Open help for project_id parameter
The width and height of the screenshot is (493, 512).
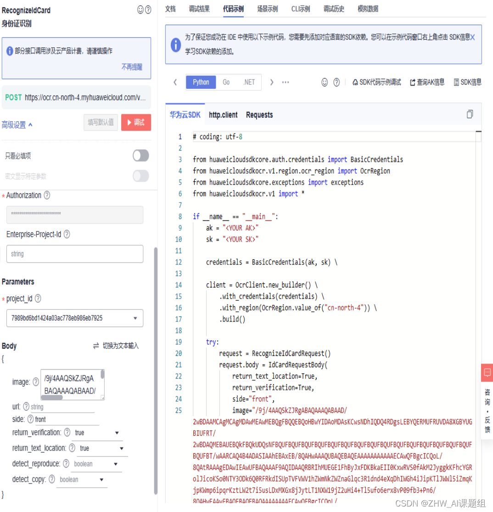(38, 298)
